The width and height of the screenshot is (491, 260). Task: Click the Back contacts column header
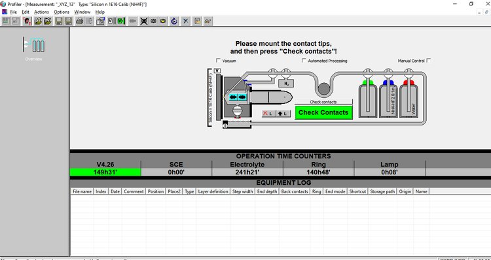pos(295,191)
